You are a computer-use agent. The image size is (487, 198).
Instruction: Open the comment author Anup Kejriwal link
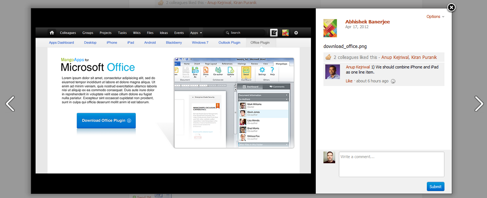[358, 67]
